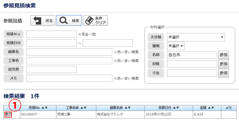Sort results by 見積日付 column header
239x123 pixels.
coord(168,108)
